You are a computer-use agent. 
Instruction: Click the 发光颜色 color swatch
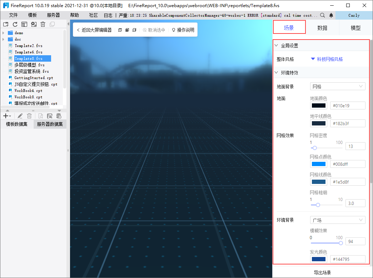[319, 259]
